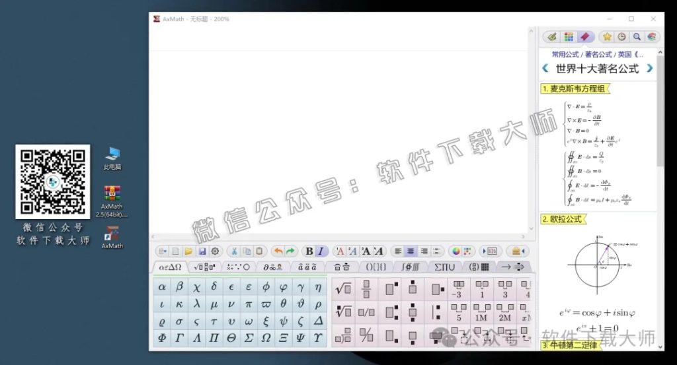Open the ∂∞ miscellaneous symbols tab

273,267
